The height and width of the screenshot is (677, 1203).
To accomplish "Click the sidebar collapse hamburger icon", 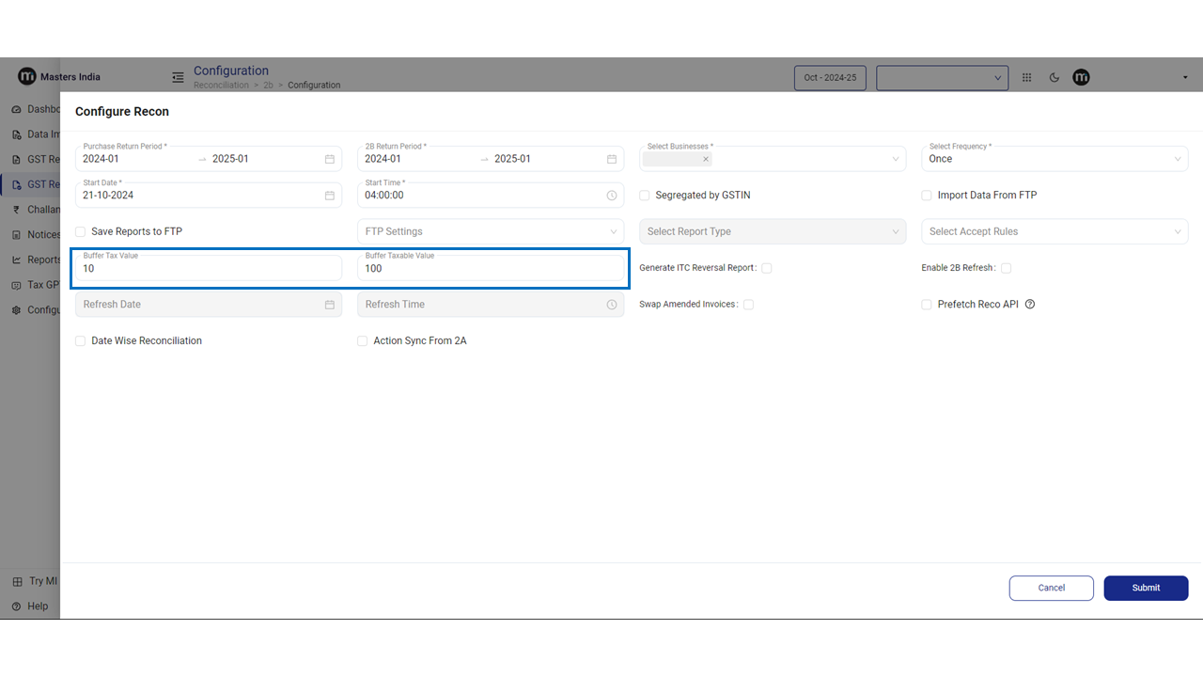I will click(x=177, y=77).
